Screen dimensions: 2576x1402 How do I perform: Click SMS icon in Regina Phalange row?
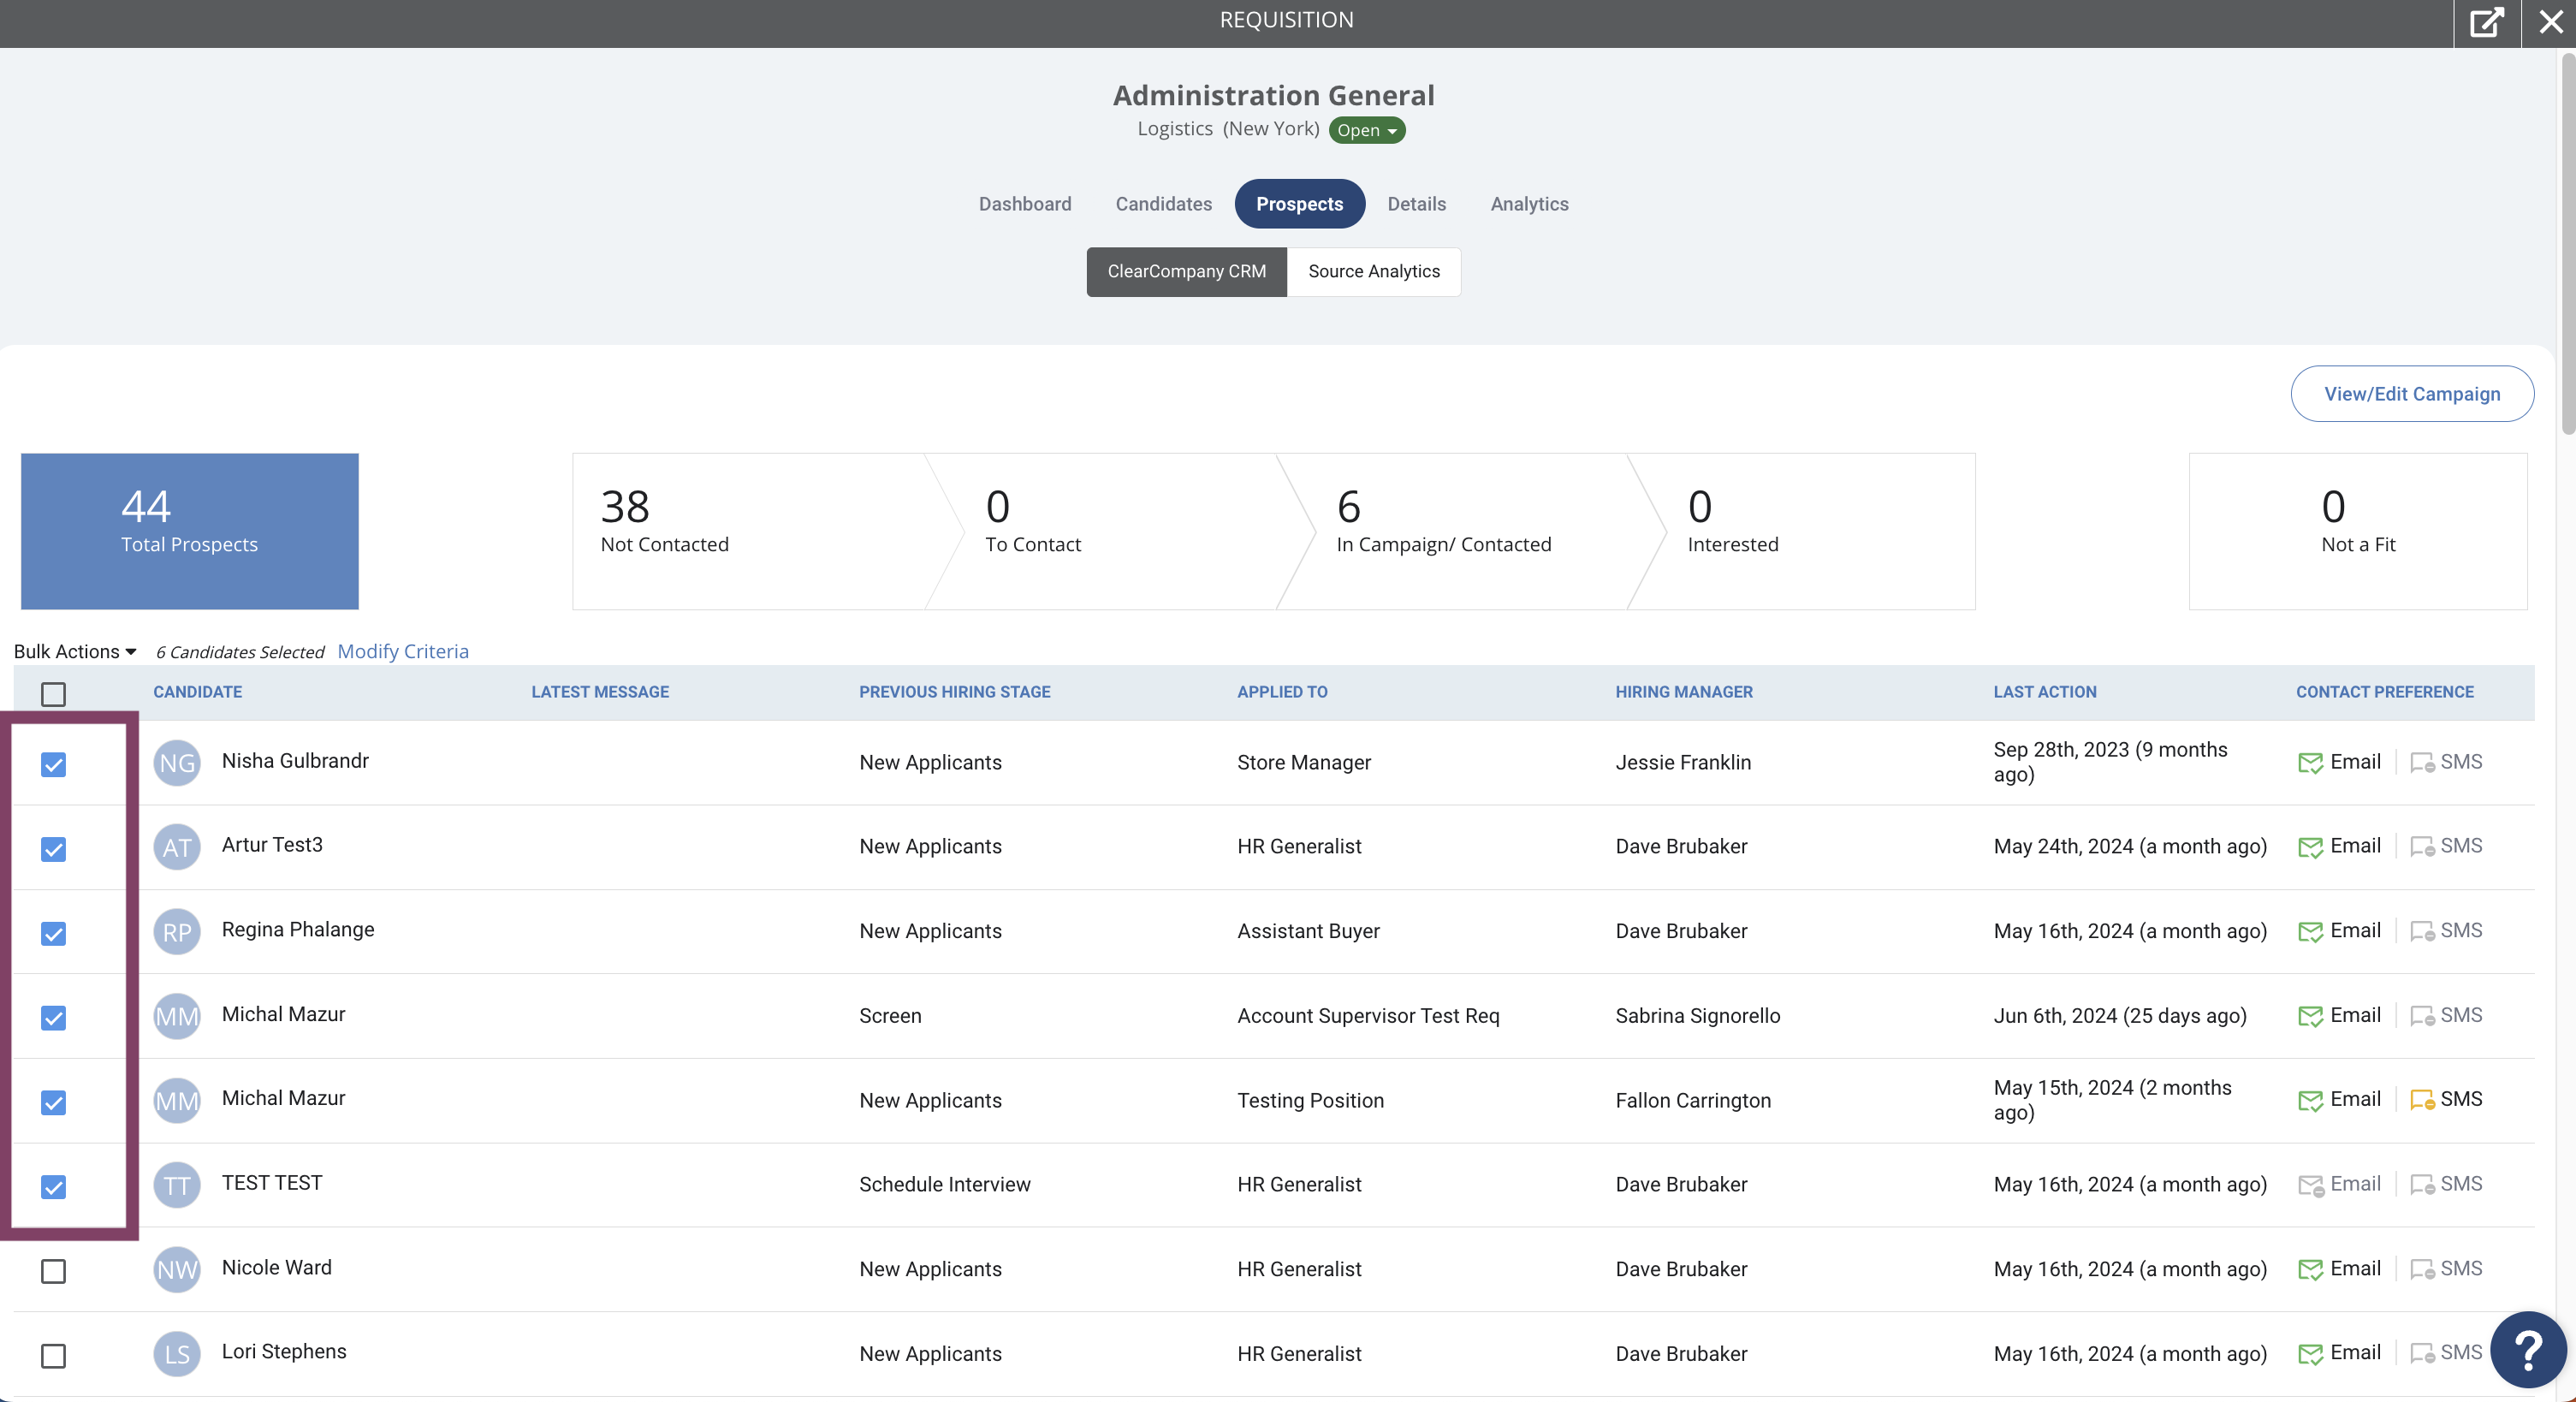2422,932
